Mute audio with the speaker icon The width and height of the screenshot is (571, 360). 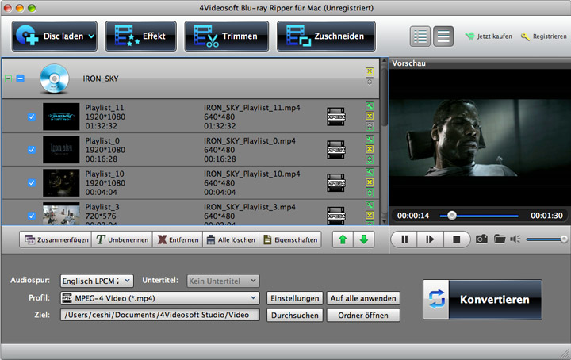515,239
